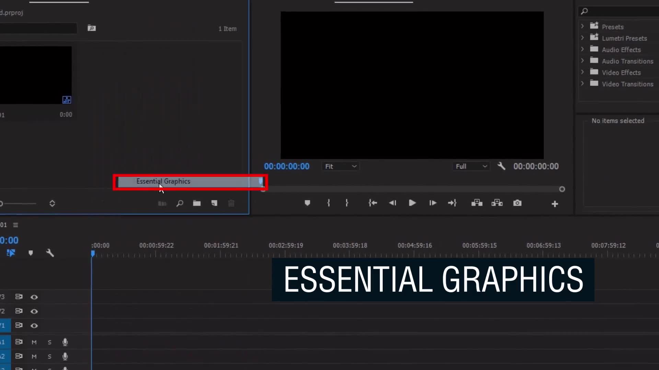This screenshot has width=659, height=370.
Task: Toggle visibility eye icon on V2 track
Action: [x=34, y=311]
